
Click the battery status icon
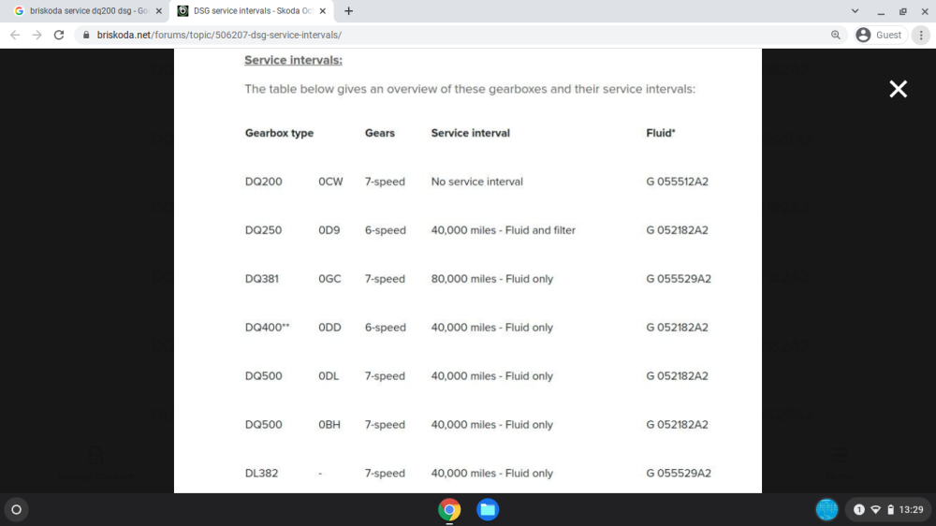pyautogui.click(x=891, y=509)
